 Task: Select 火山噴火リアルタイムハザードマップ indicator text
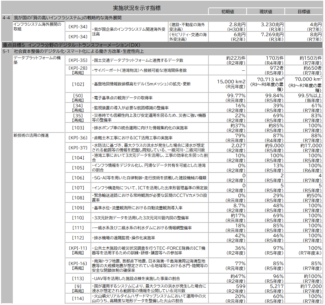[149, 298]
